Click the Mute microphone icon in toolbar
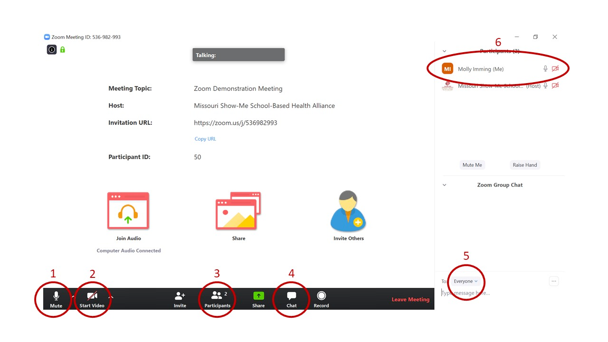 [56, 296]
